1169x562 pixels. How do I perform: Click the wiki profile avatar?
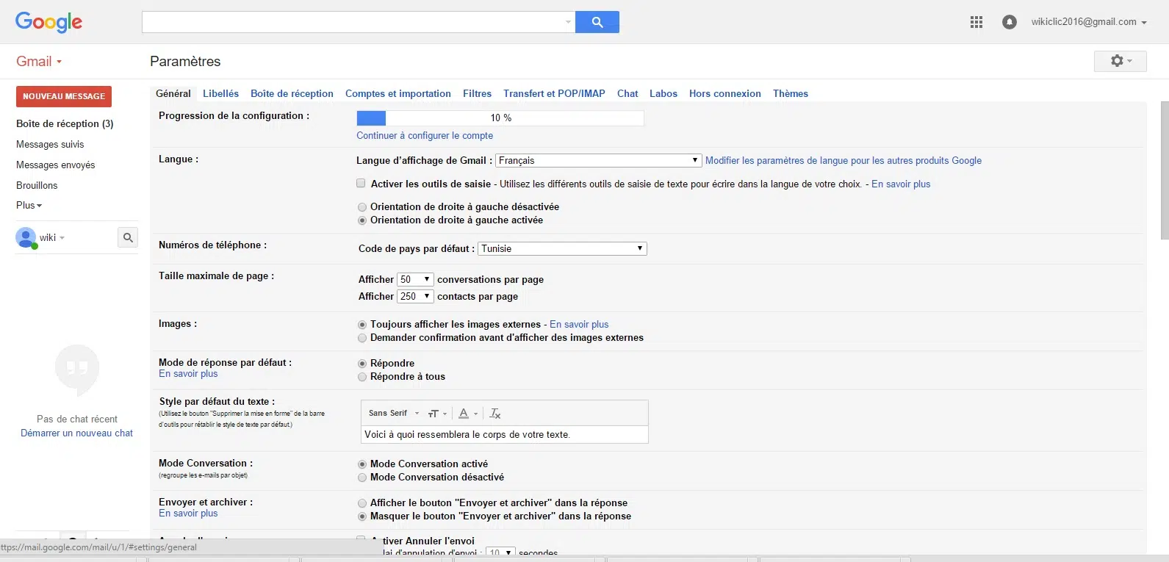(x=26, y=237)
